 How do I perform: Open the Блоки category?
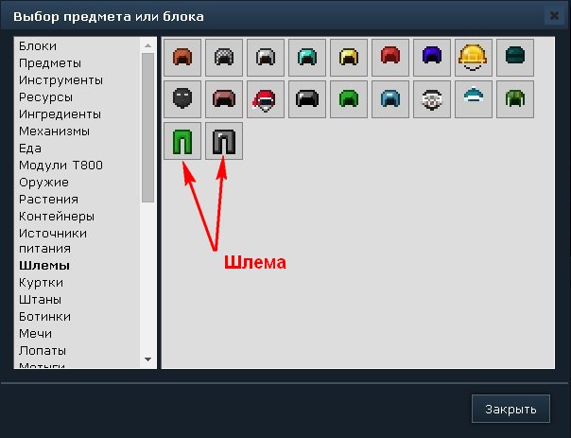pos(38,46)
